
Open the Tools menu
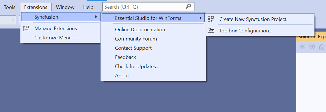point(10,7)
